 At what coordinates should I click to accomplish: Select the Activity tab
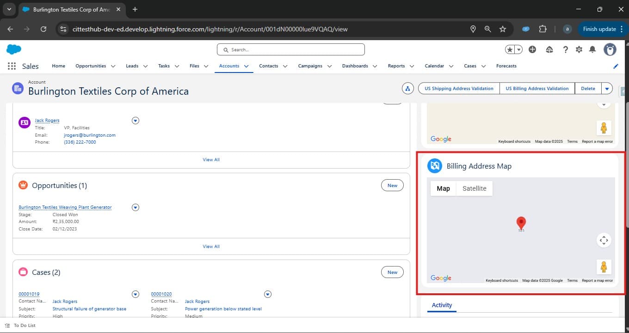click(442, 305)
